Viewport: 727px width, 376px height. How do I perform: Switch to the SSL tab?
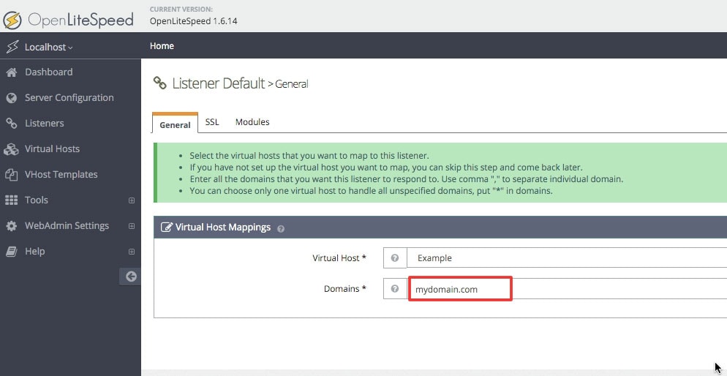tap(212, 122)
